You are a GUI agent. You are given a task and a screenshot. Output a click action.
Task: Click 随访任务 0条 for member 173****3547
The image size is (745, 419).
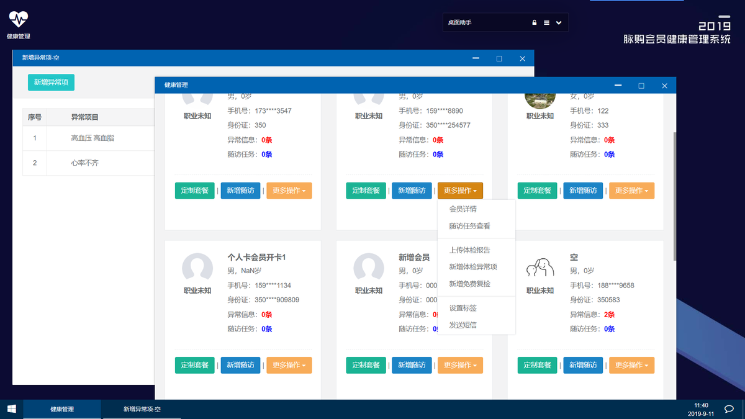(x=266, y=155)
